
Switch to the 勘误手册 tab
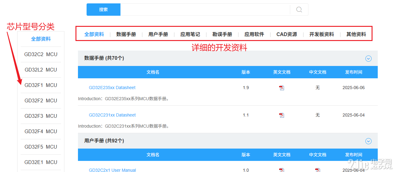(222, 34)
